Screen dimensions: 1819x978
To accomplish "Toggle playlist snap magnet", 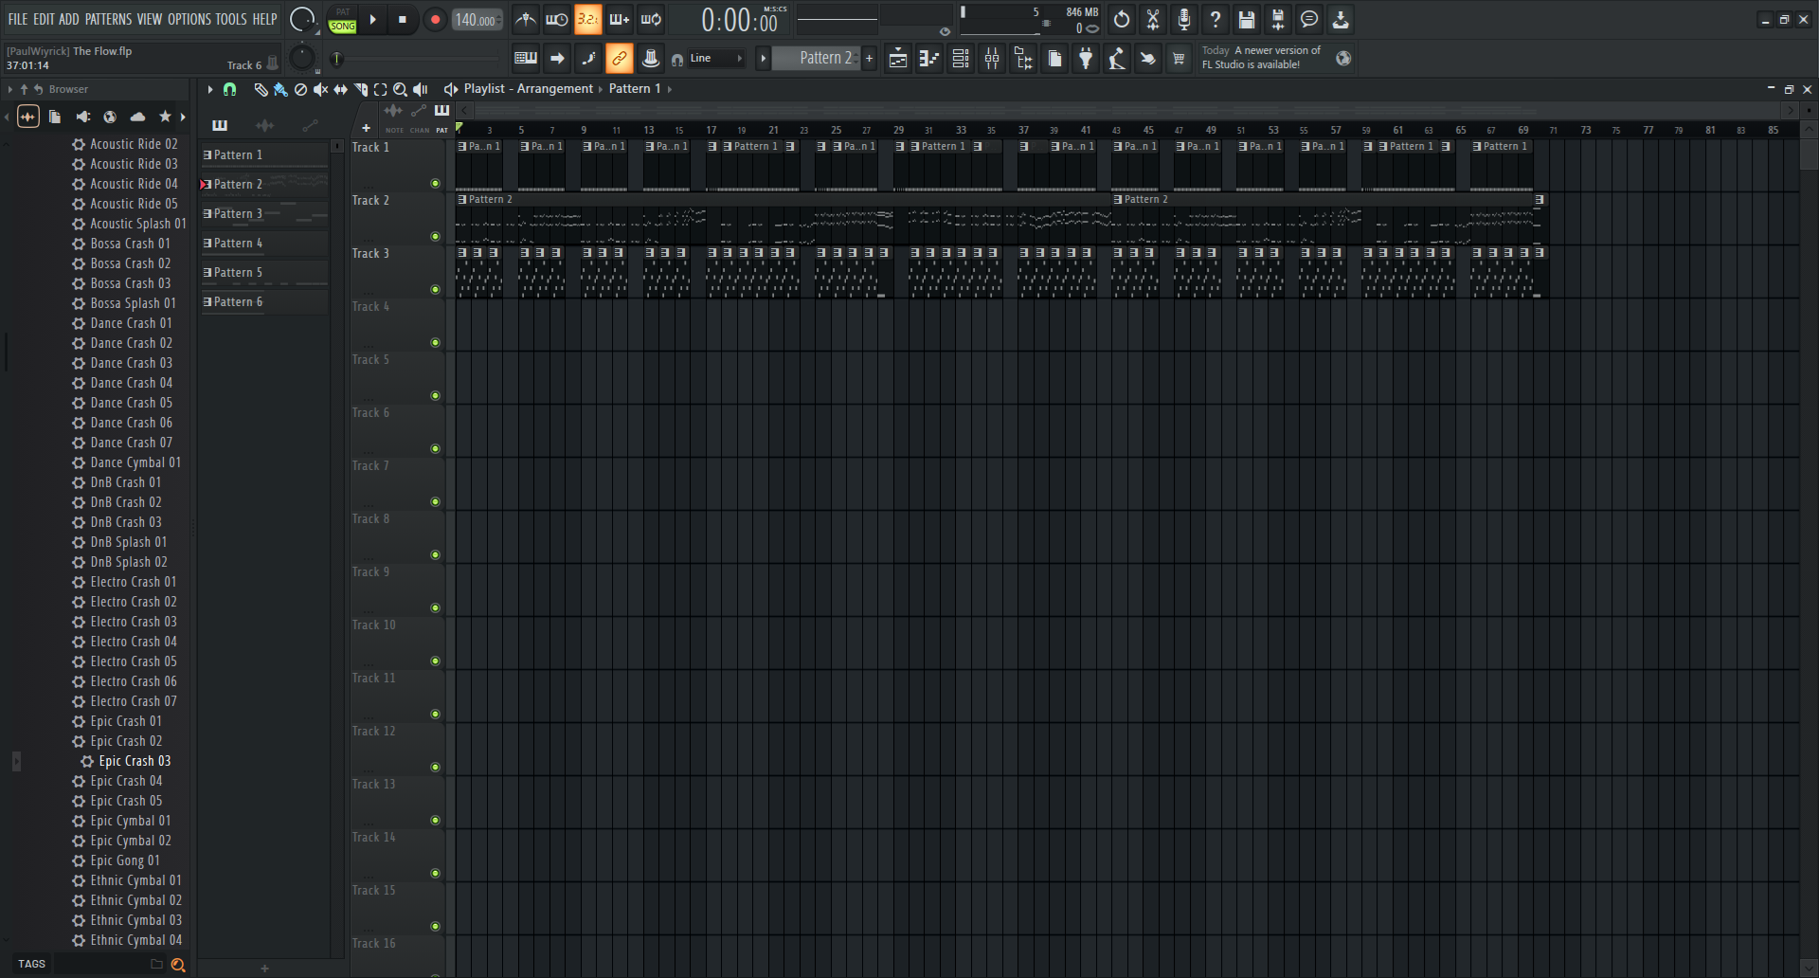I will [x=229, y=89].
